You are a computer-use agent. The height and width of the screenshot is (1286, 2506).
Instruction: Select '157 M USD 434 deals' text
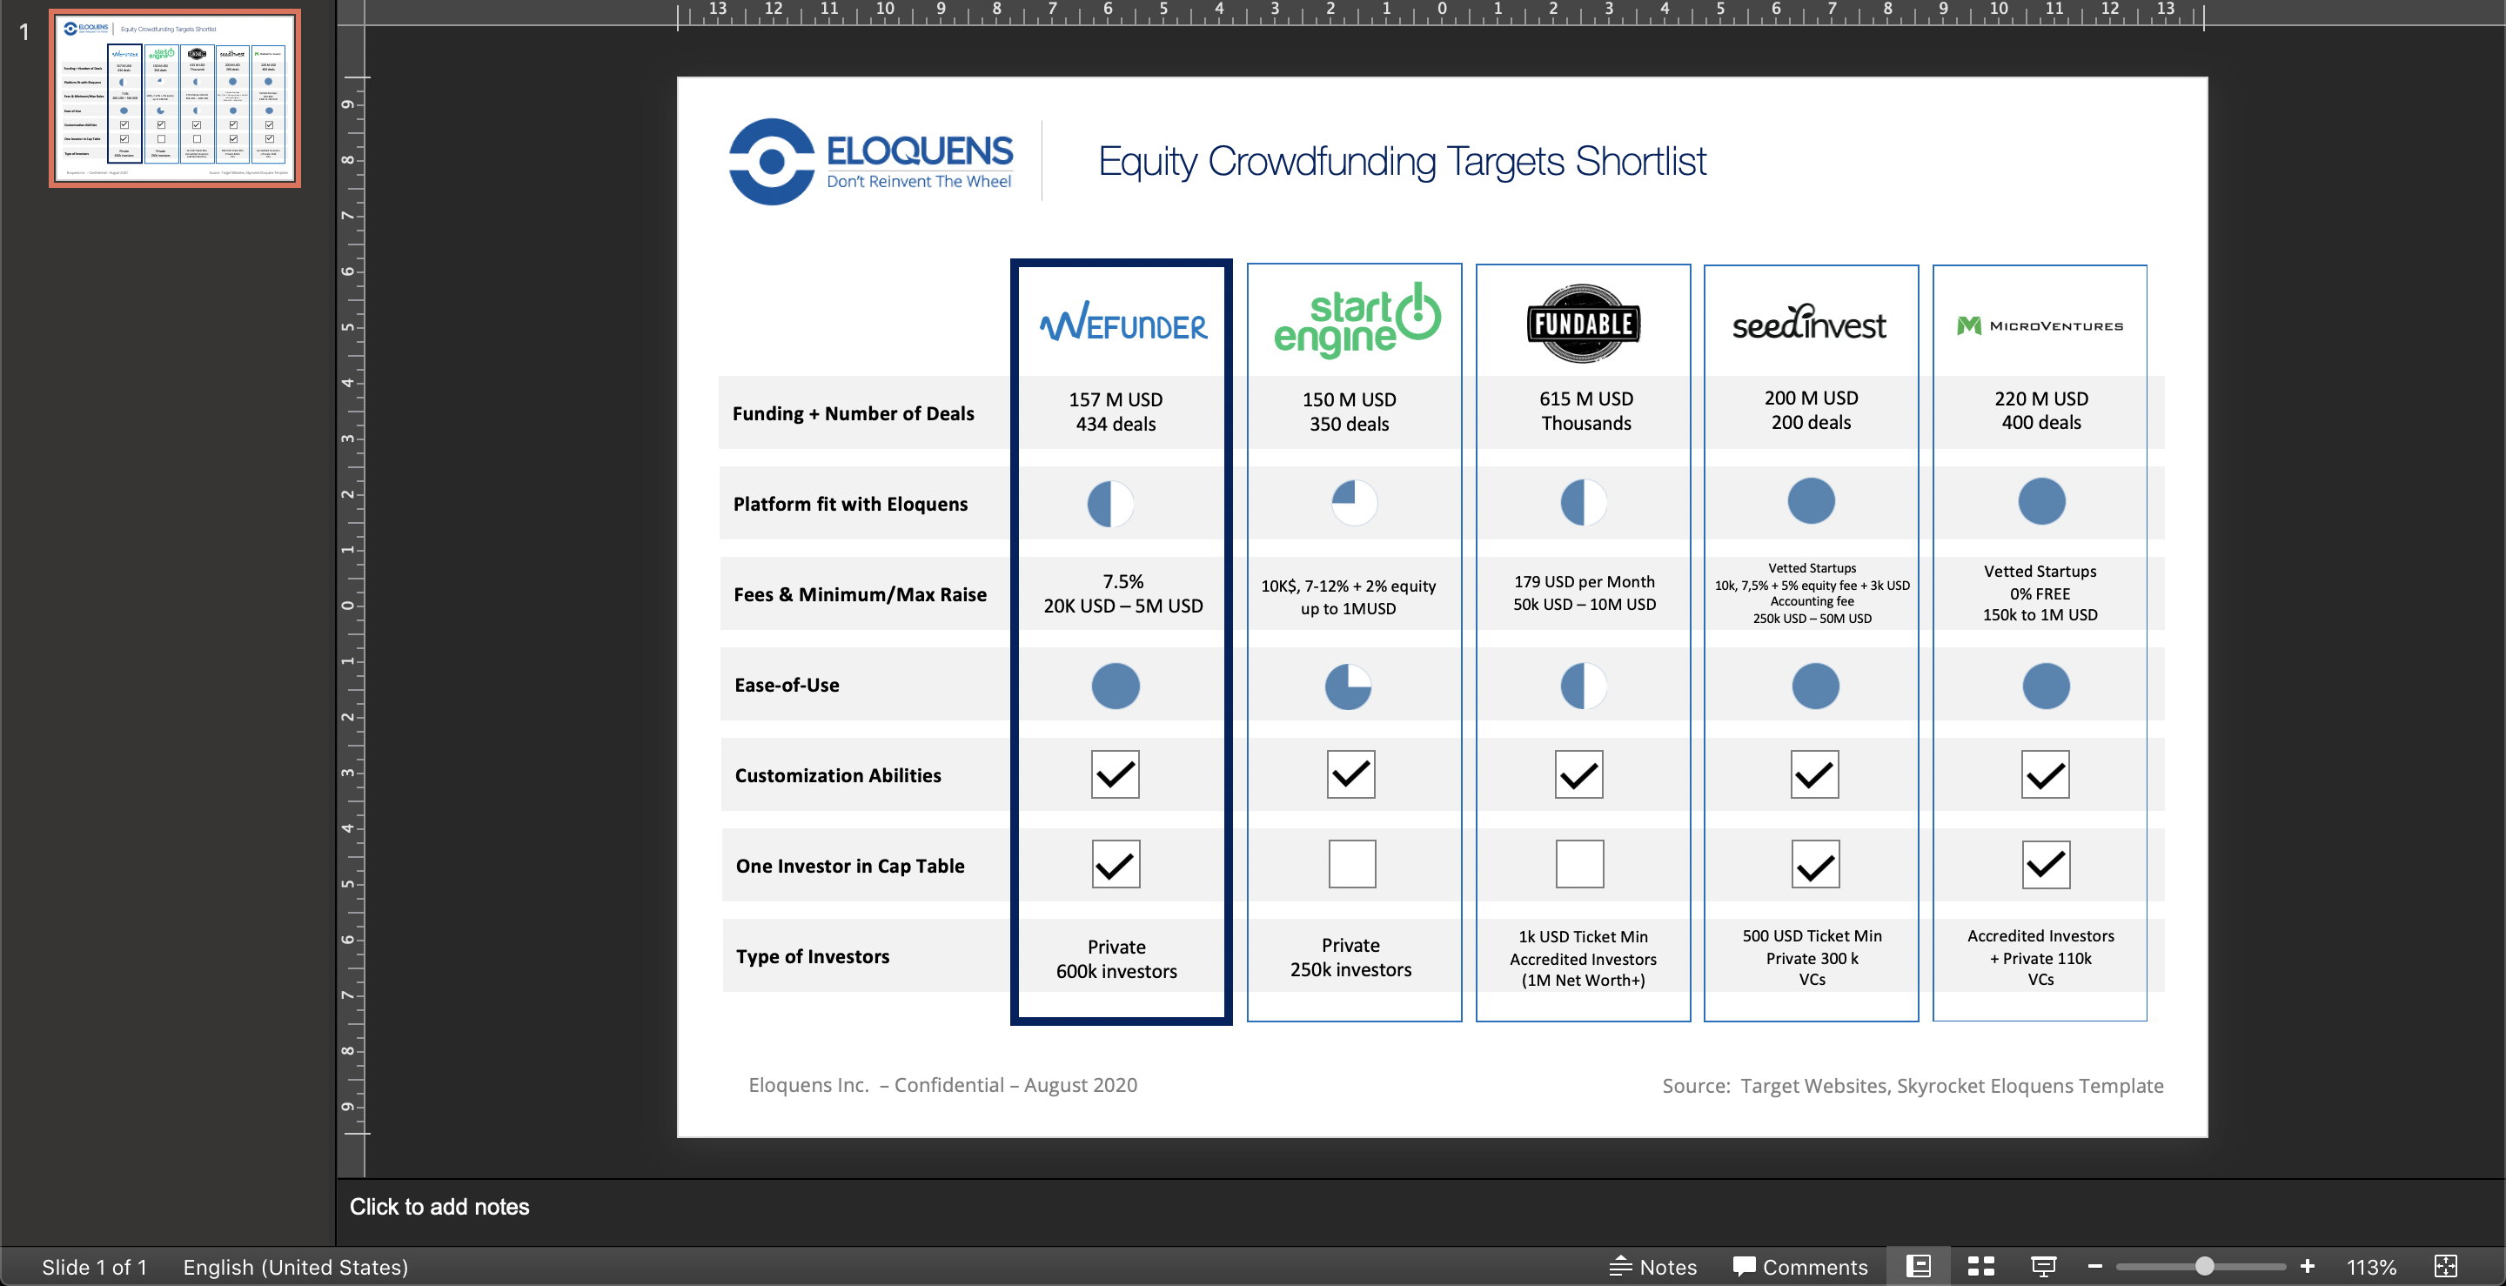(x=1116, y=412)
